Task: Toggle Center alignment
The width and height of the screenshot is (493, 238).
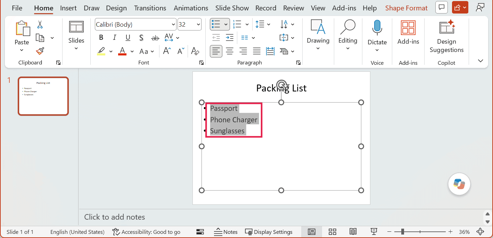Action: pos(230,51)
